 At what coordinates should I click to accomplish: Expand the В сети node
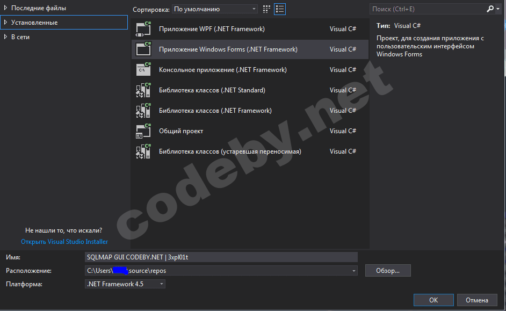point(5,37)
